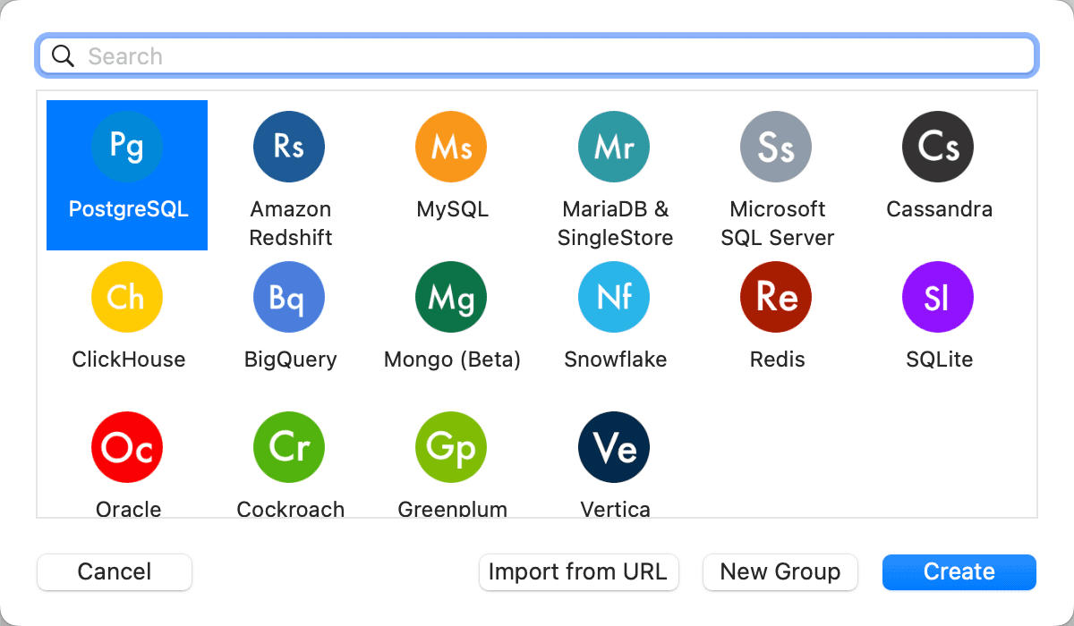Select the Redis icon
The height and width of the screenshot is (626, 1074).
[x=775, y=297]
